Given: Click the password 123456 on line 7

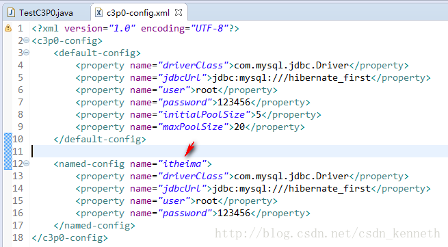Looking at the screenshot, I should pyautogui.click(x=234, y=103).
